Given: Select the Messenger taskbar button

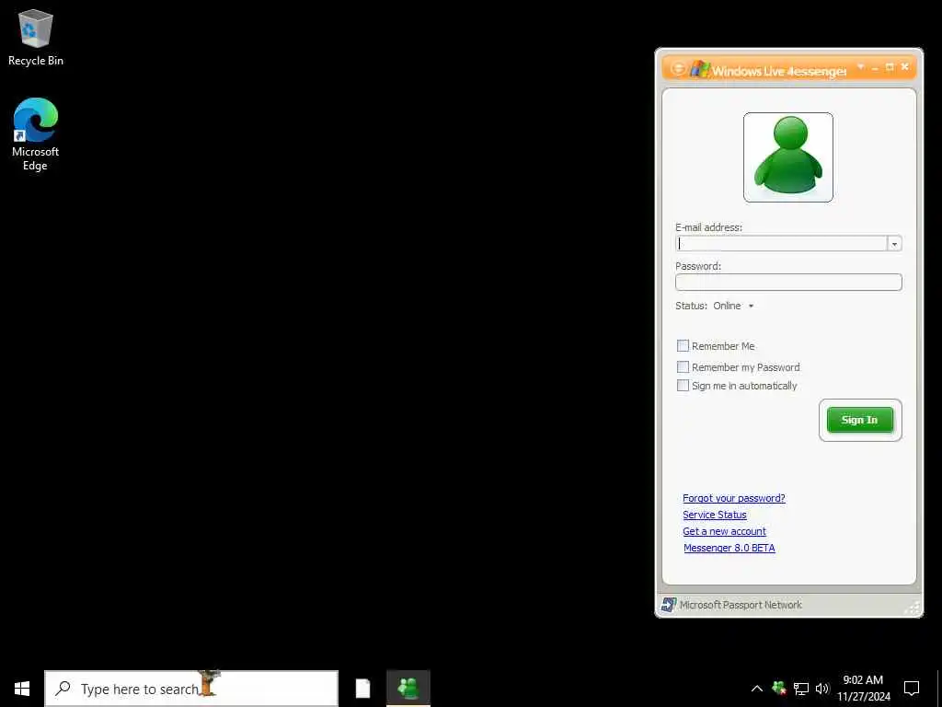Looking at the screenshot, I should coord(408,689).
